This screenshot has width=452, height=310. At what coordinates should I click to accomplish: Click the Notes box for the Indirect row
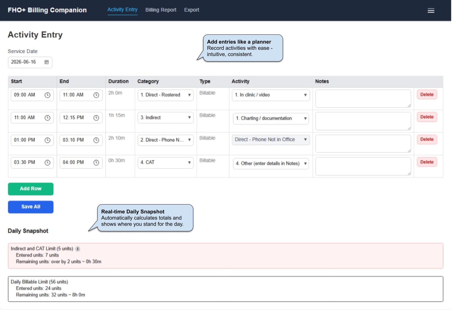pyautogui.click(x=363, y=121)
